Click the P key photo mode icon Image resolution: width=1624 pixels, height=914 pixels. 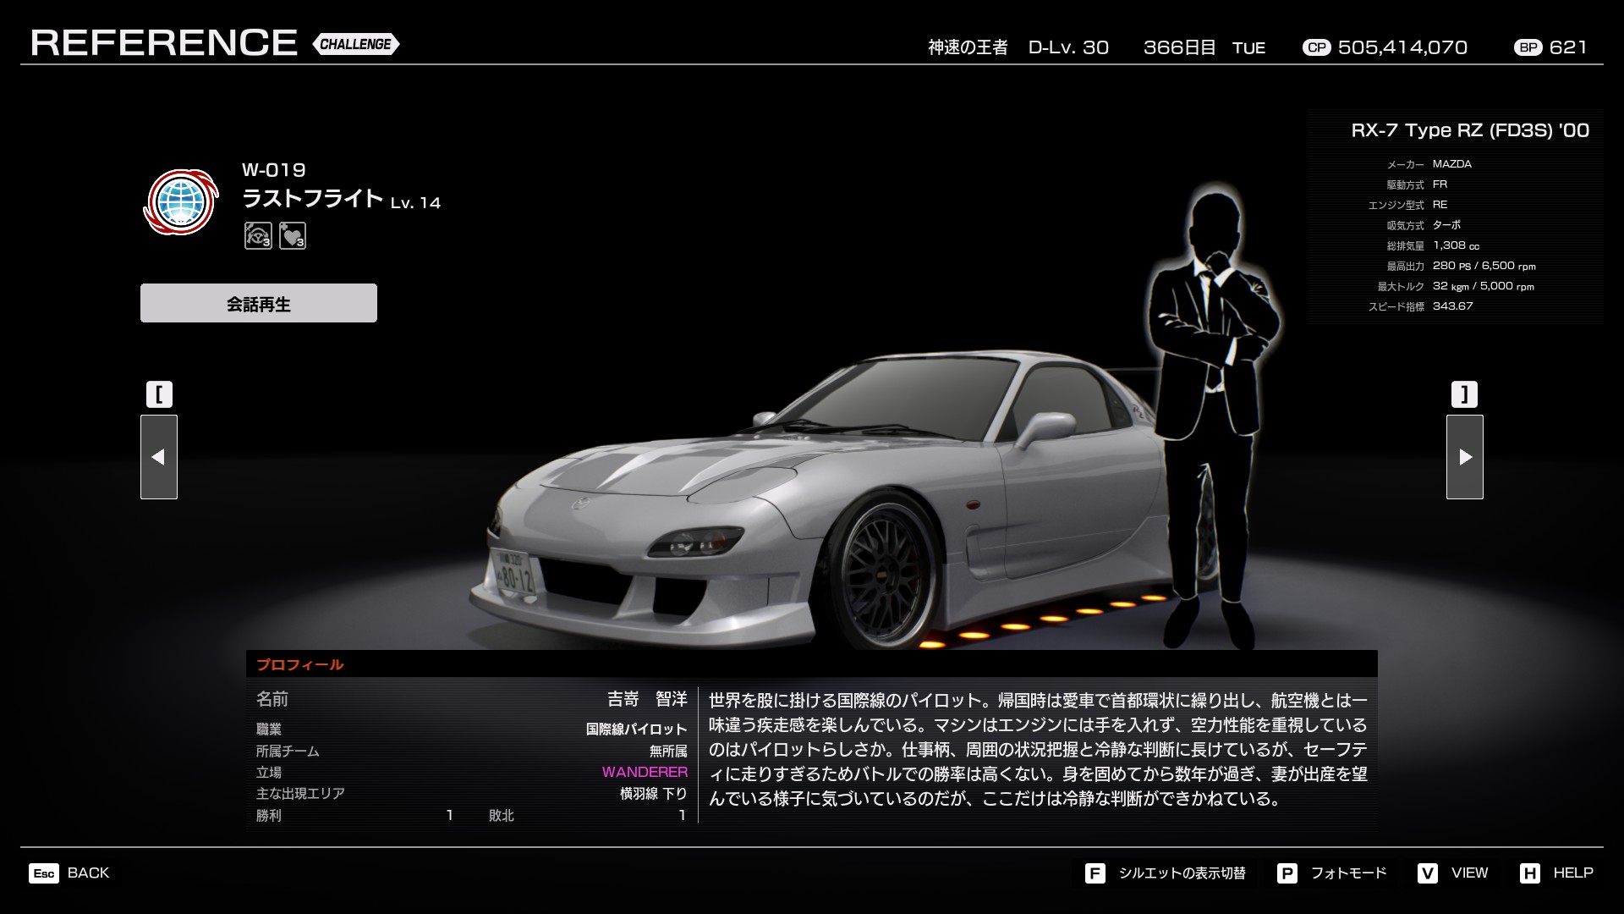[x=1287, y=873]
